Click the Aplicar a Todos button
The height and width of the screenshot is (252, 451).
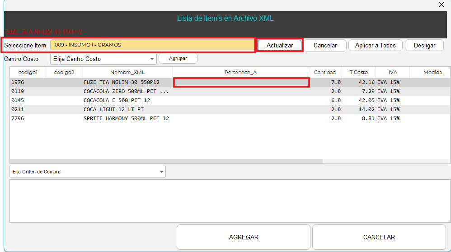375,45
